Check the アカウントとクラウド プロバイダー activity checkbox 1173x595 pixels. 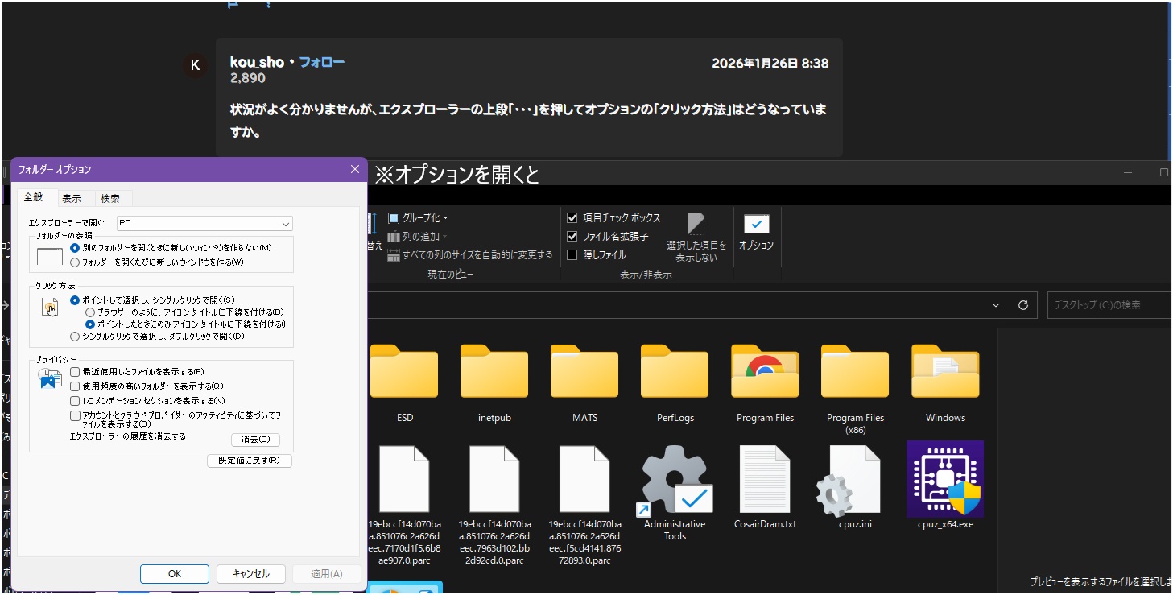pyautogui.click(x=75, y=415)
